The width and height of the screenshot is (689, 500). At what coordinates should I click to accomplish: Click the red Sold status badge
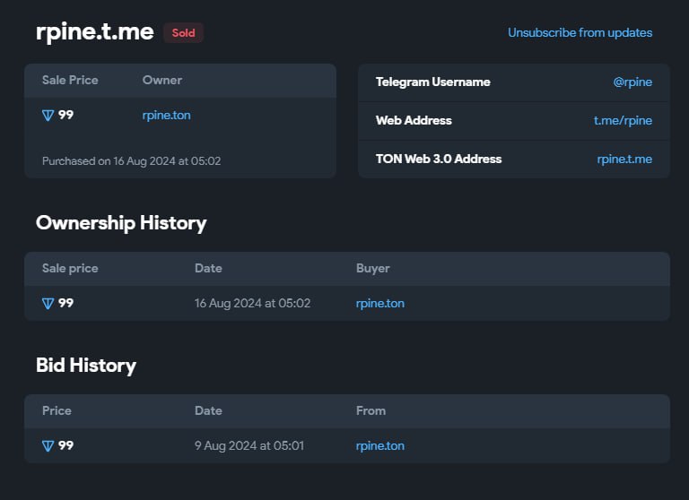click(183, 33)
